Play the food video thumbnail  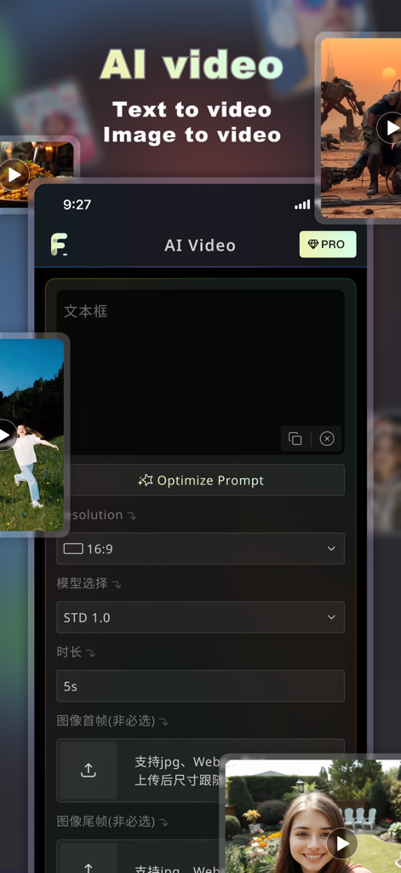[x=12, y=175]
